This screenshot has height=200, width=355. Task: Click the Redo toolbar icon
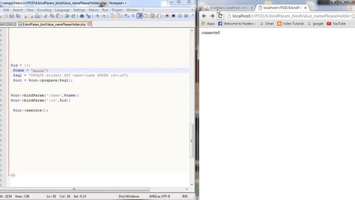click(x=73, y=16)
